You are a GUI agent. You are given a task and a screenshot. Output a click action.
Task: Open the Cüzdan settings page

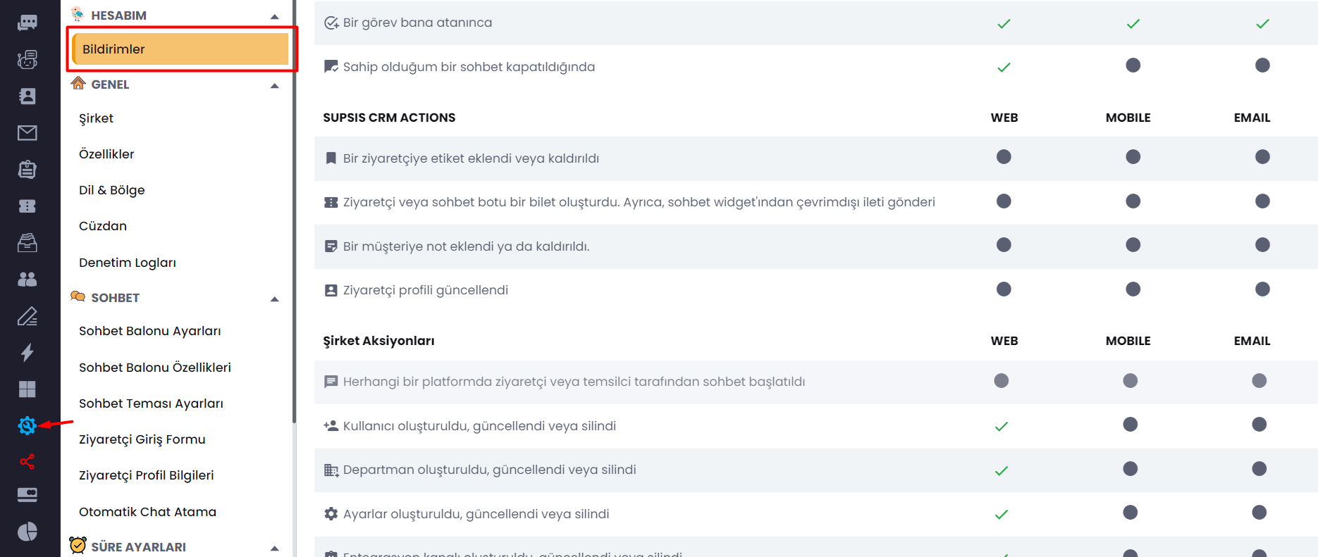coord(103,226)
